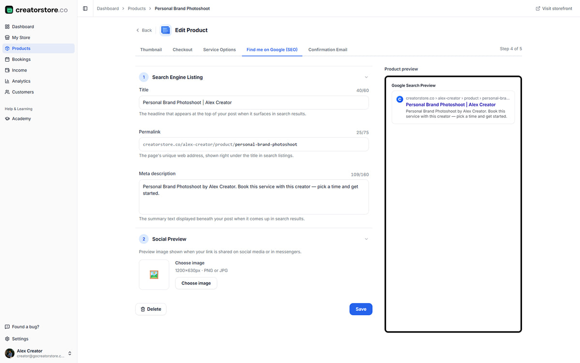Click the external link icon beside Visit storefront

point(538,8)
